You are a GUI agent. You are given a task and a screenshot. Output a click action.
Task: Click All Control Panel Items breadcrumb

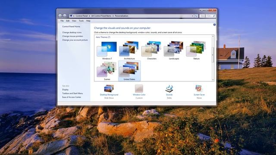coord(101,16)
